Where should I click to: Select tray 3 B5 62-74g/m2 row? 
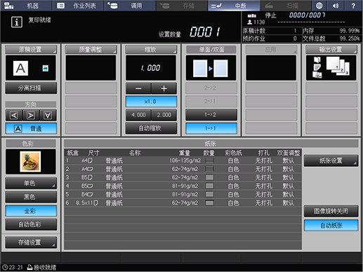pos(183,177)
